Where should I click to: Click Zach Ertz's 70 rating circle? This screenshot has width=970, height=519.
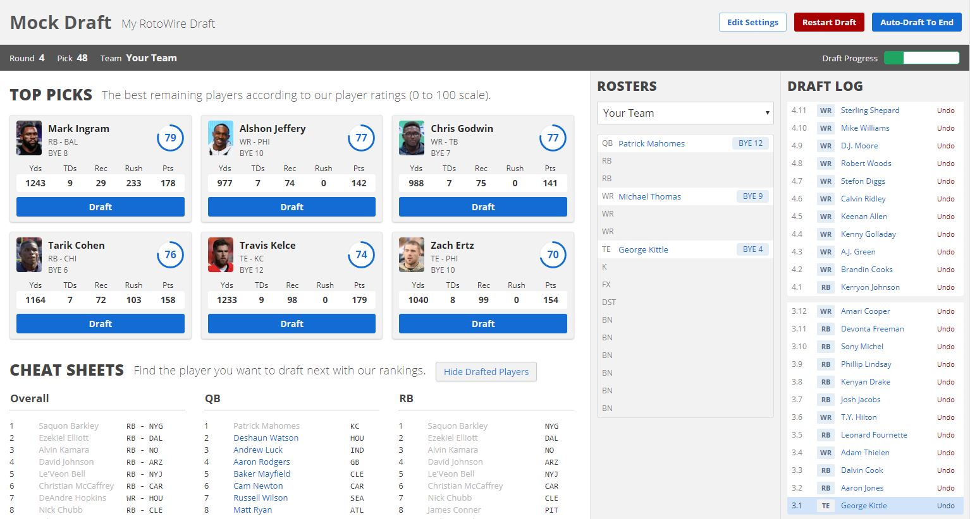pos(553,254)
